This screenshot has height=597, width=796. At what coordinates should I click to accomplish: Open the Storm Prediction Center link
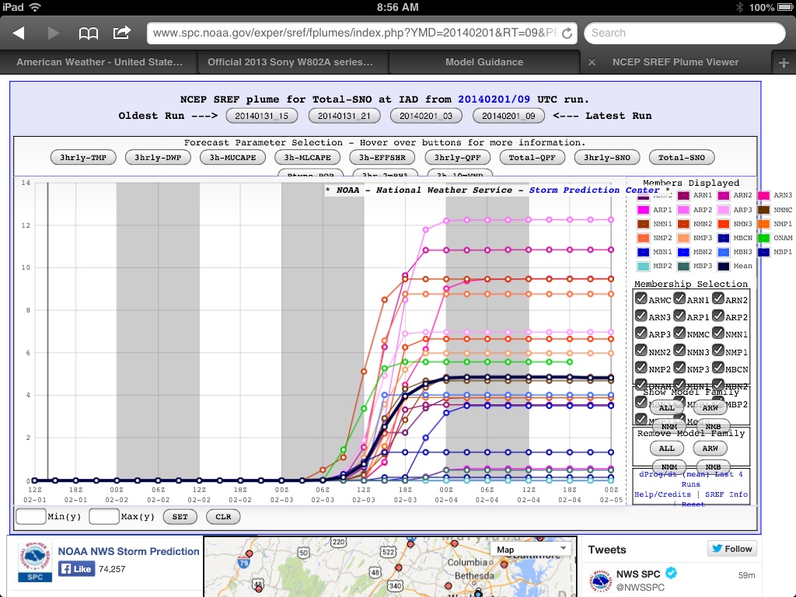[x=594, y=190]
